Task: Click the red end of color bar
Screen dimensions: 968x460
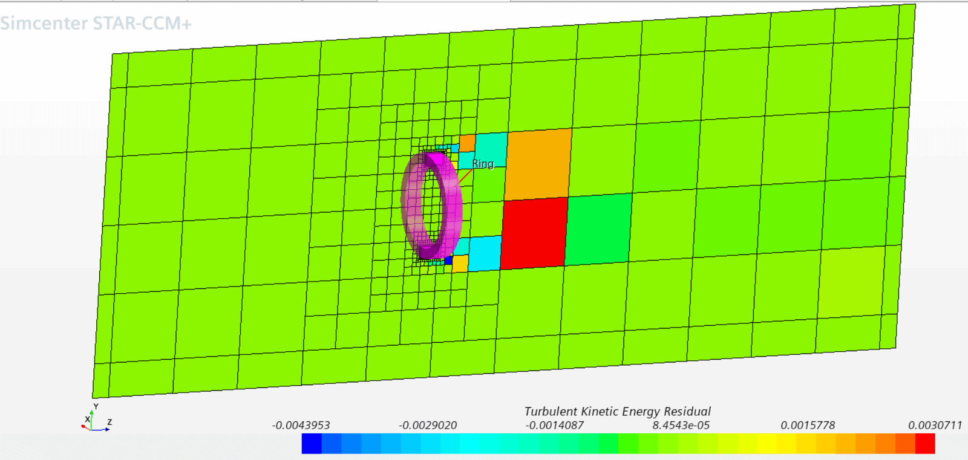Action: pos(925,444)
